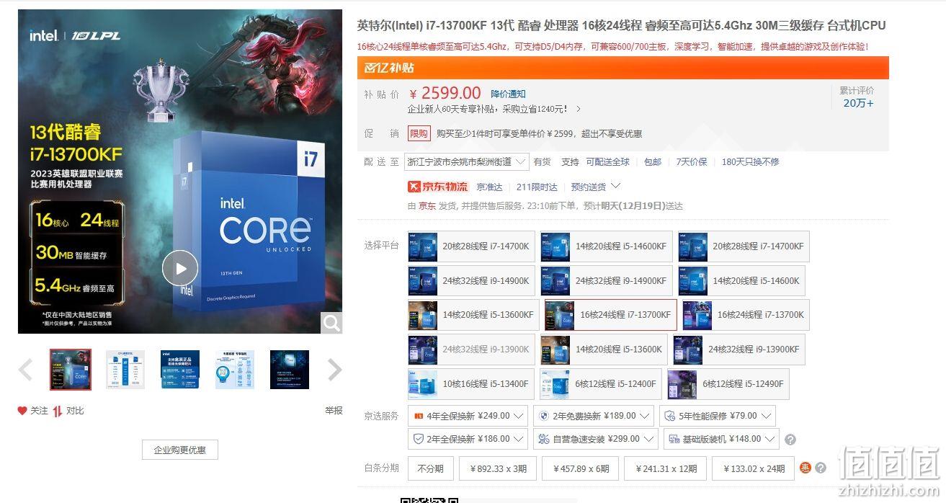Select ¥457.89 x 6期 installment
The height and width of the screenshot is (503, 946).
[x=581, y=468]
